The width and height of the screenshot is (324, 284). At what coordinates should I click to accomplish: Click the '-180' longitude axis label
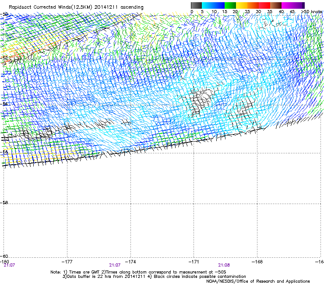coord(4,262)
